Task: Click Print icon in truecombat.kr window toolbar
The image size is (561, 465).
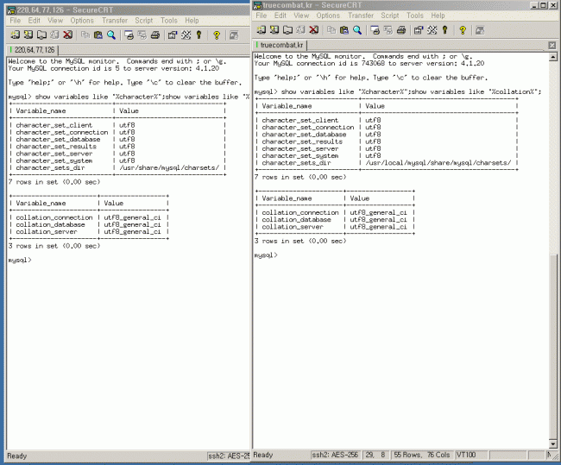Action: click(x=401, y=29)
